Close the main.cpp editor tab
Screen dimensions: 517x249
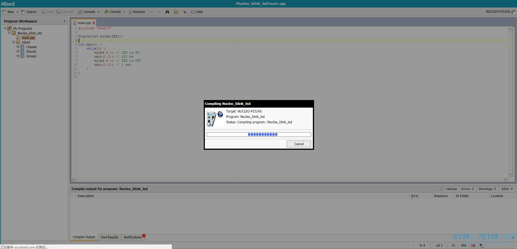[x=94, y=23]
